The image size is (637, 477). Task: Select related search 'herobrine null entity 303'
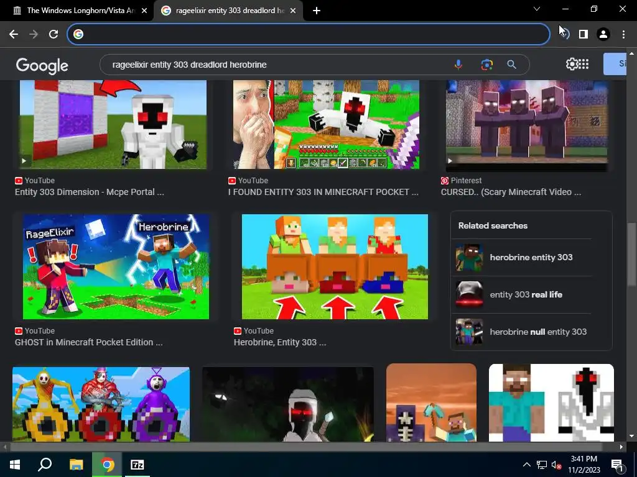pos(523,332)
